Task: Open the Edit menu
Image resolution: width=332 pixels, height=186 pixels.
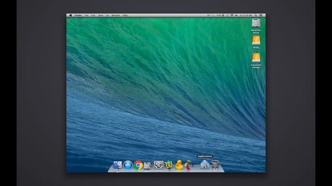Action: [93, 16]
